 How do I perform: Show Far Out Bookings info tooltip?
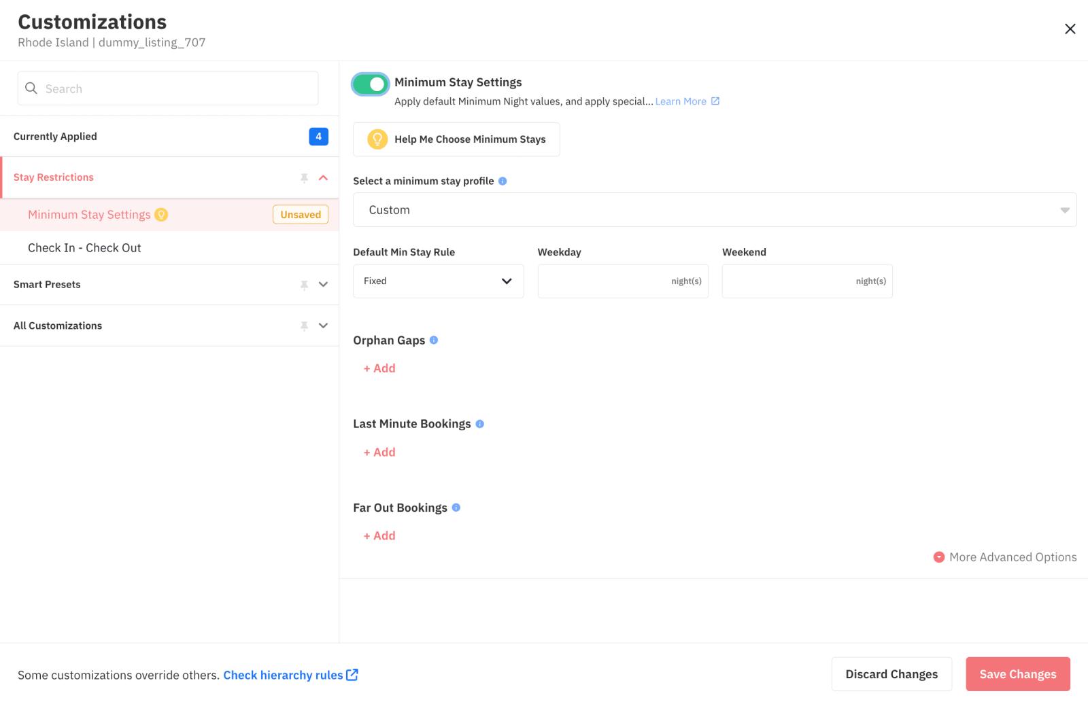click(x=456, y=508)
